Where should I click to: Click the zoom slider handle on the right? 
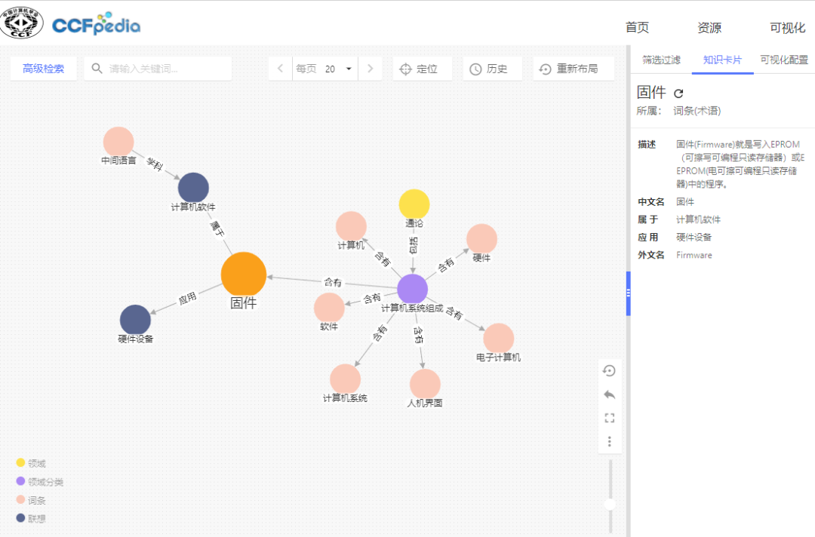coord(610,502)
